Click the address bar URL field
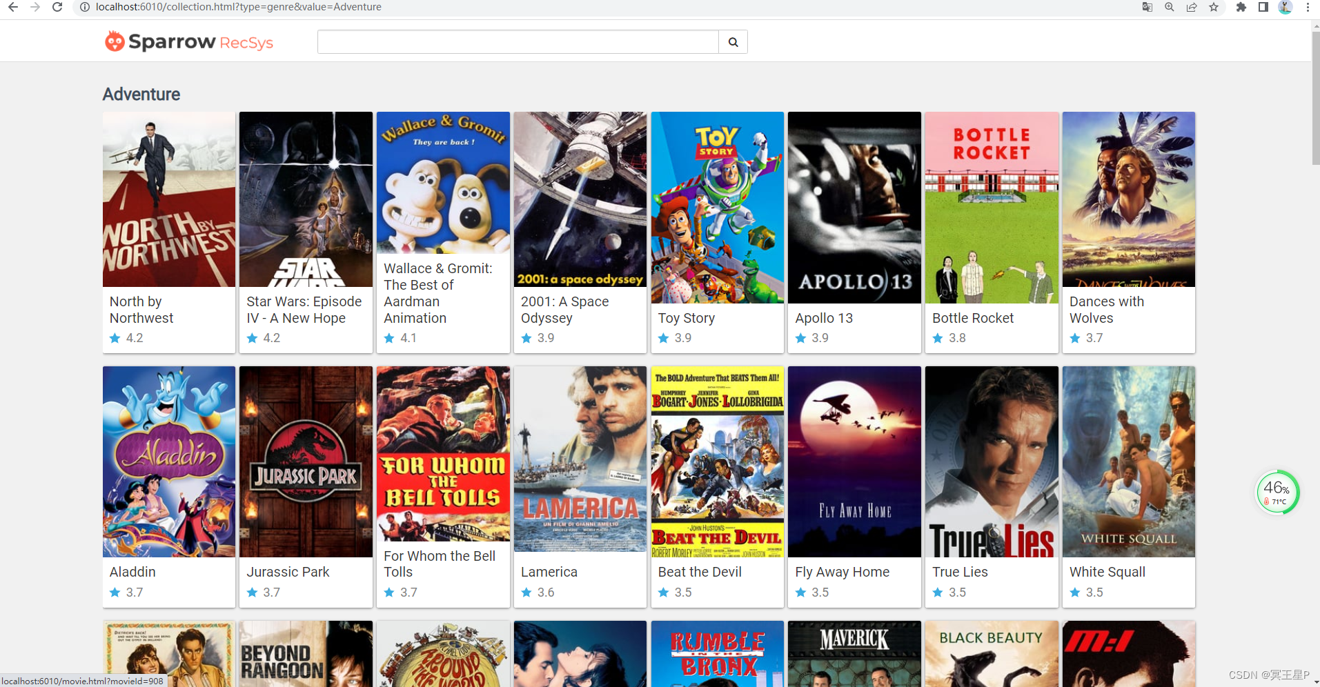 [x=607, y=7]
